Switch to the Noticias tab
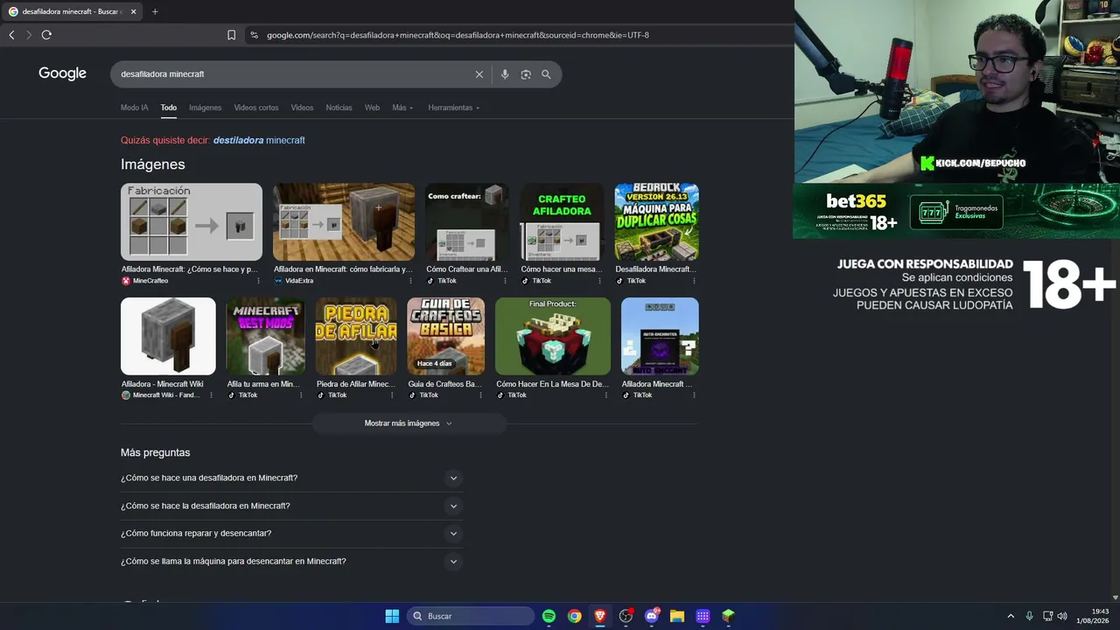Image resolution: width=1120 pixels, height=630 pixels. [x=339, y=108]
